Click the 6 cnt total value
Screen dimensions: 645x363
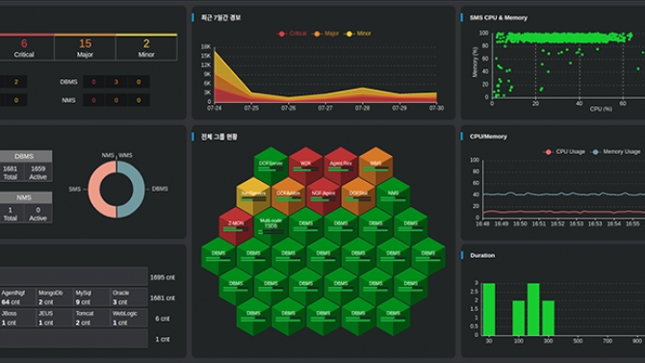[x=163, y=319]
